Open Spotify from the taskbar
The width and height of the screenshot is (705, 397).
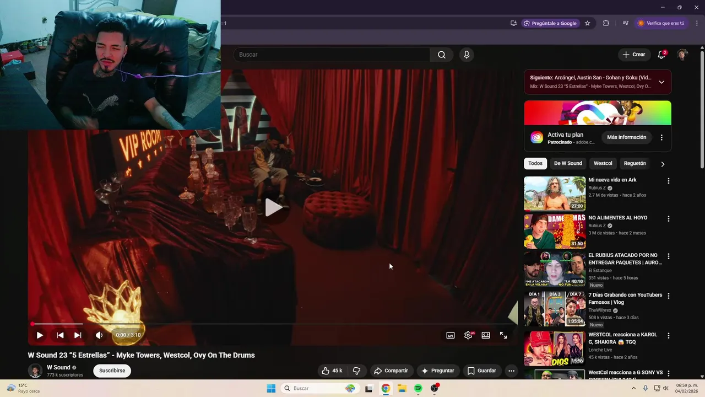[418, 388]
